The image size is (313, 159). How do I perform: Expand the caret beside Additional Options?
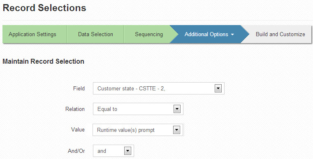coord(232,35)
